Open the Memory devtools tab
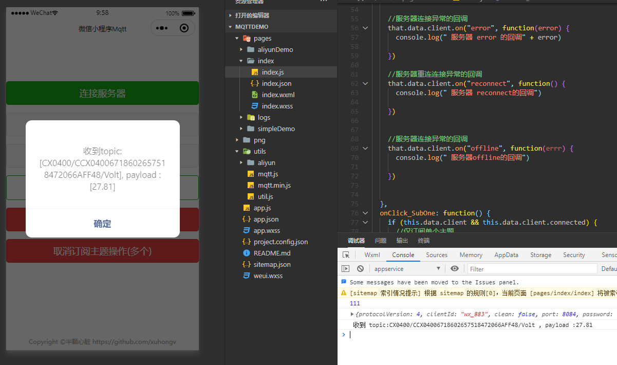 pos(471,255)
